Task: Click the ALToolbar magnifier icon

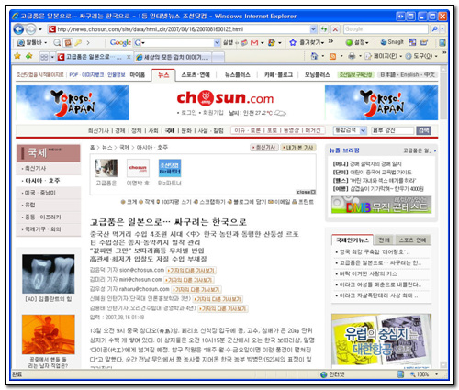Action: point(57,42)
